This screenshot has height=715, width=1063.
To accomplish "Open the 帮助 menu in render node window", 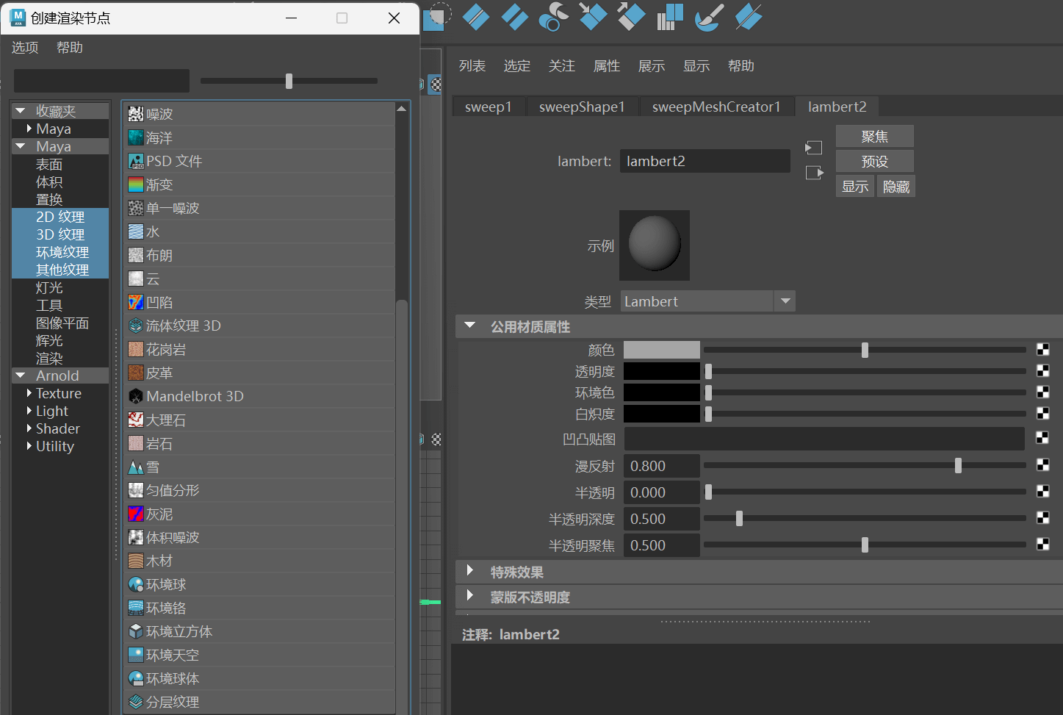I will coord(70,48).
